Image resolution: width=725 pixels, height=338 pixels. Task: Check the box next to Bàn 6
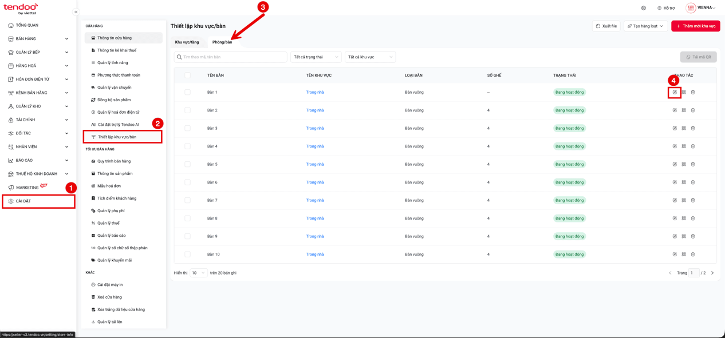pos(187,182)
